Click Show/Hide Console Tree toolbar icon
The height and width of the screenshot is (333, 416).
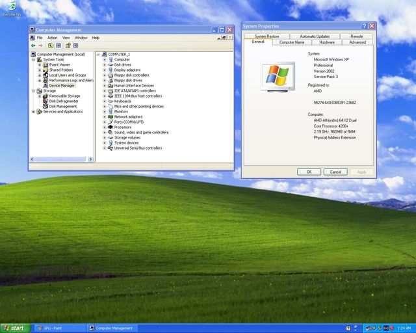tap(58, 46)
